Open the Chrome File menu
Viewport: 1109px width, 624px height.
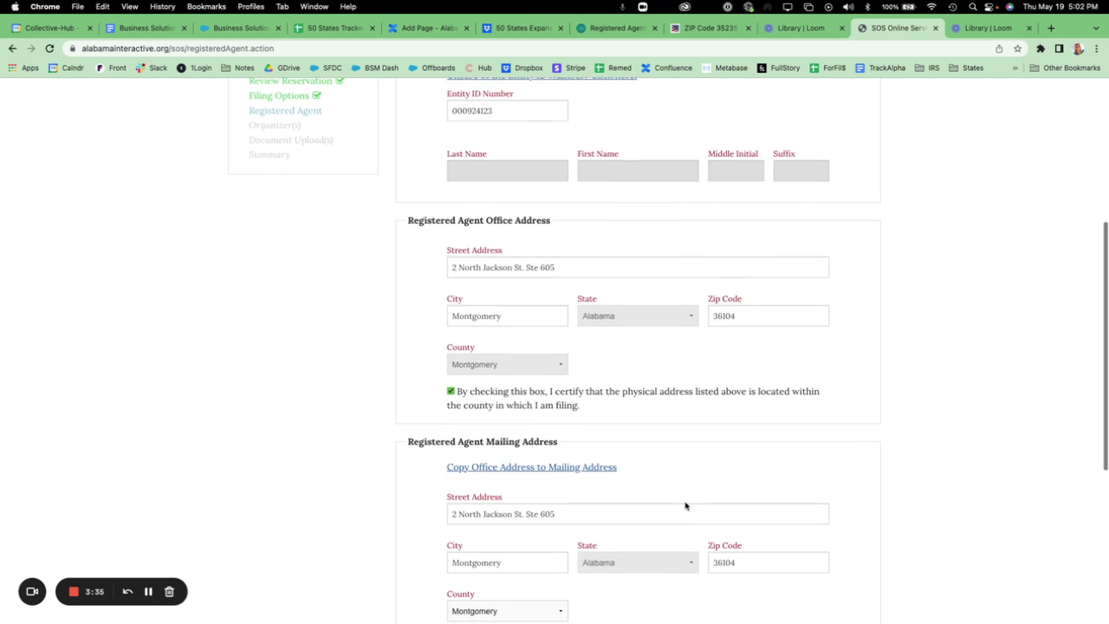click(78, 7)
